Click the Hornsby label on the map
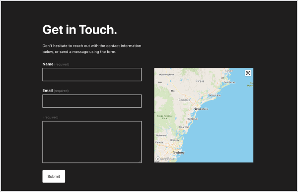 pos(175,140)
